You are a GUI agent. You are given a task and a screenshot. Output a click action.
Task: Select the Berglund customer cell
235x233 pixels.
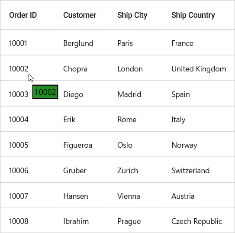pyautogui.click(x=78, y=43)
